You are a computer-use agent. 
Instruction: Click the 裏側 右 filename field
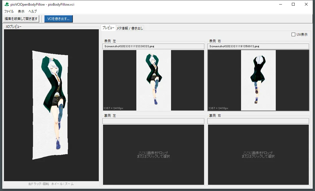tap(258, 121)
